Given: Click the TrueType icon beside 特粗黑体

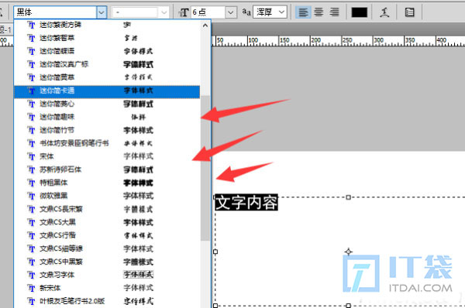Looking at the screenshot, I should coord(31,183).
